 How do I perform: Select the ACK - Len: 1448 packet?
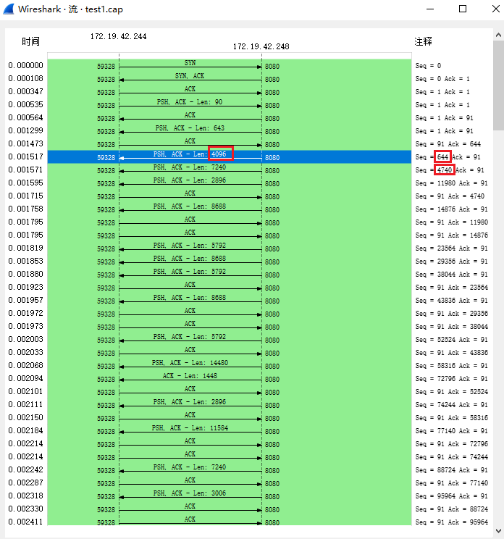tap(190, 378)
